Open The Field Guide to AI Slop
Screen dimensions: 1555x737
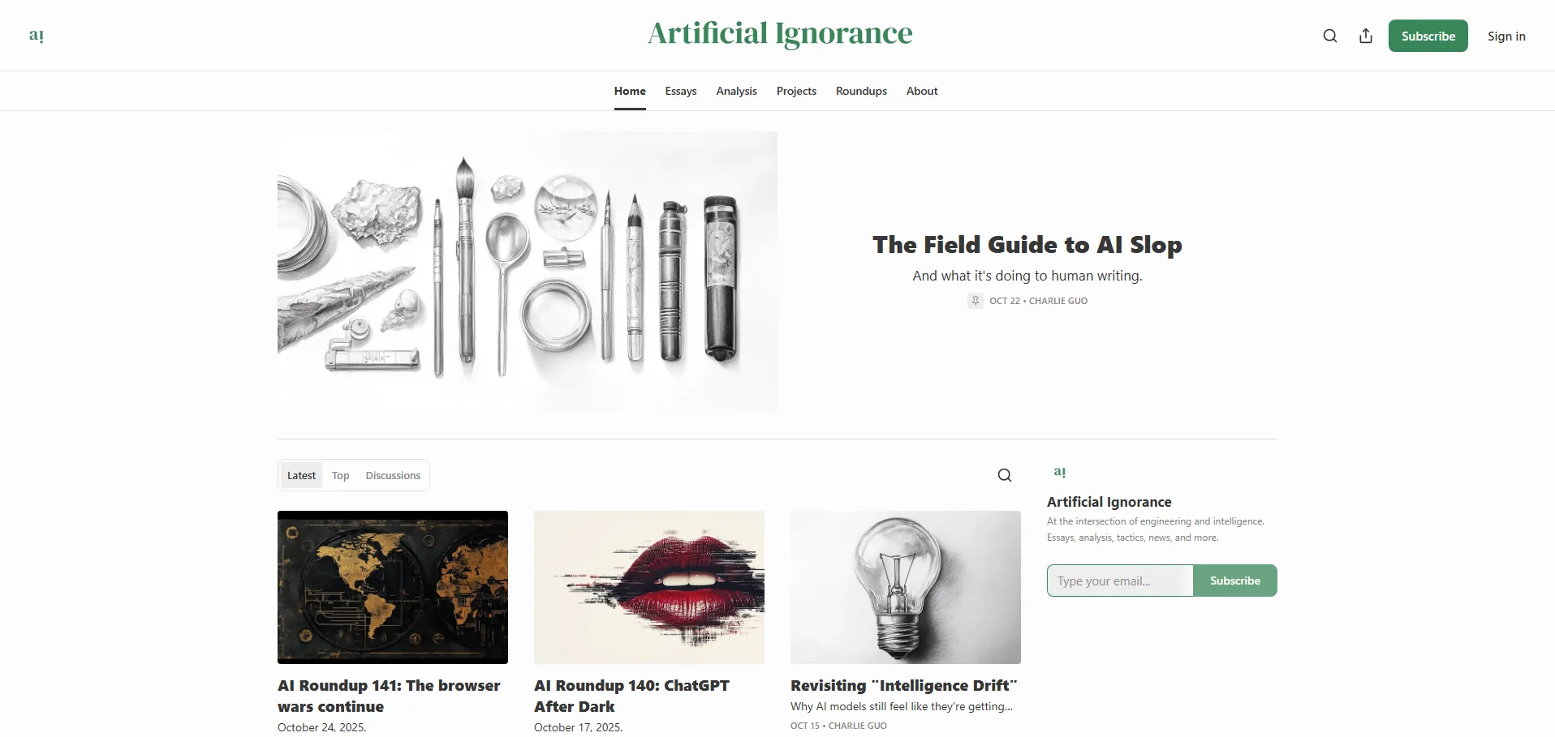click(x=1027, y=245)
